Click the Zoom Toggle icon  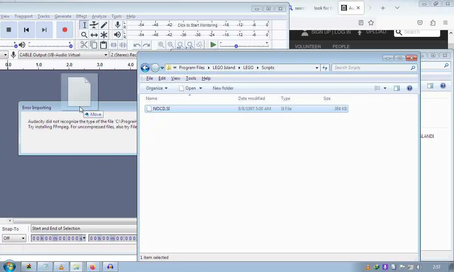[199, 45]
